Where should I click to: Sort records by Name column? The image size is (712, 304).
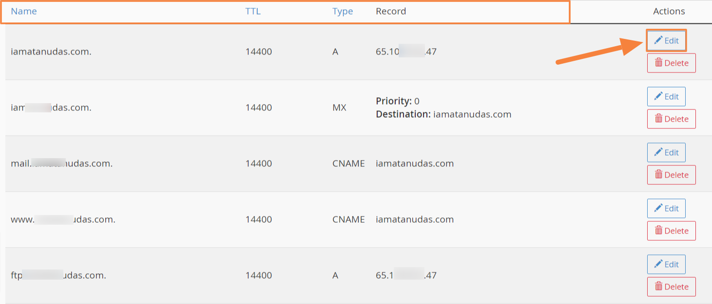point(24,11)
